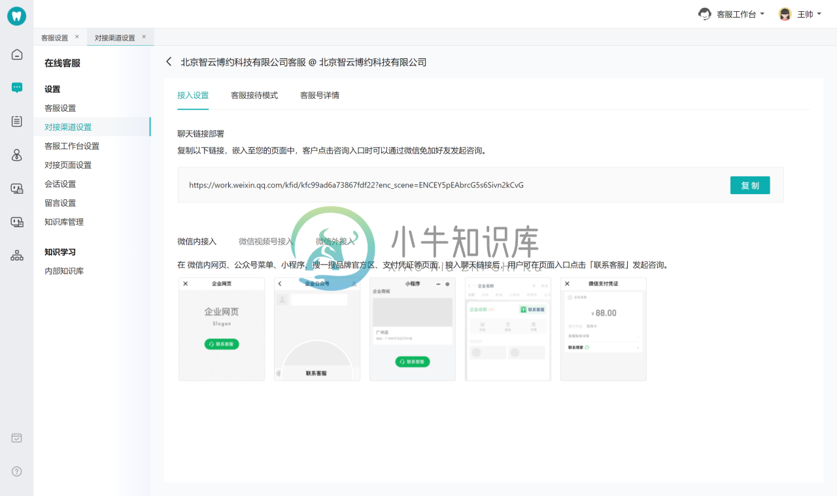
Task: Click the work.weixin.qq.com link text
Action: [x=356, y=185]
